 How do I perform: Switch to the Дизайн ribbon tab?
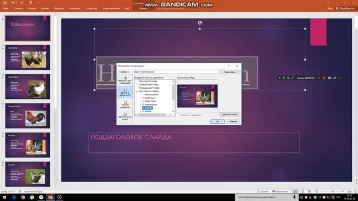tap(45, 8)
